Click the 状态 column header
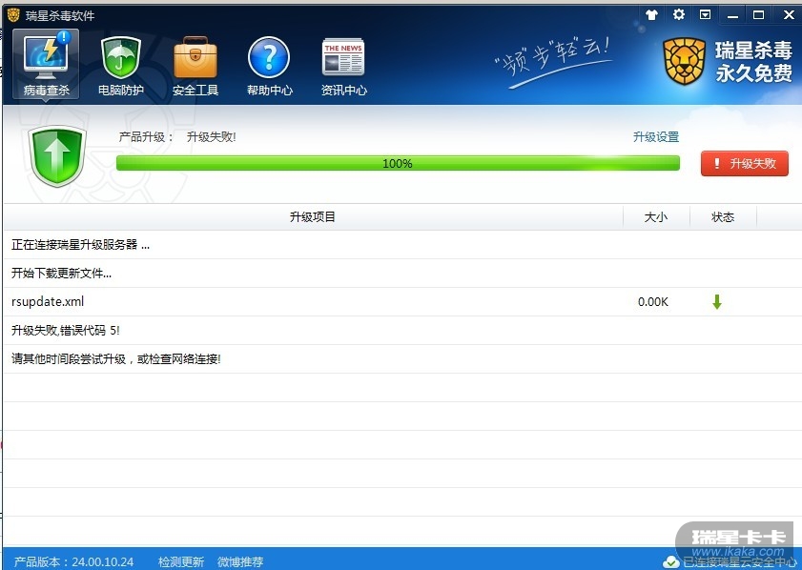 pyautogui.click(x=723, y=217)
